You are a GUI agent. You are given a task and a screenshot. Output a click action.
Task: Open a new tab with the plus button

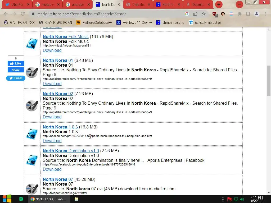(219, 4)
